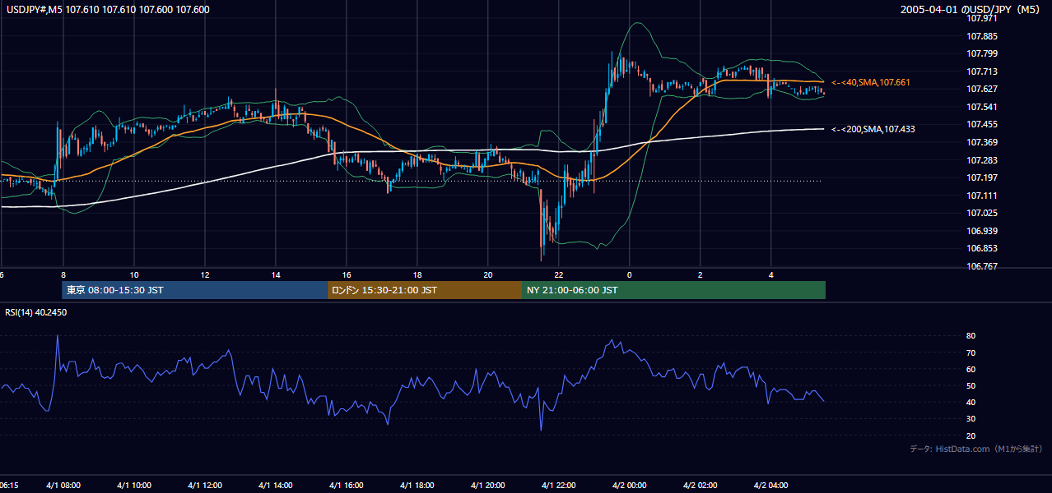Screen dimensions: 1052x493
Task: Click RSI level 20 on the axis
Action: click(x=971, y=435)
